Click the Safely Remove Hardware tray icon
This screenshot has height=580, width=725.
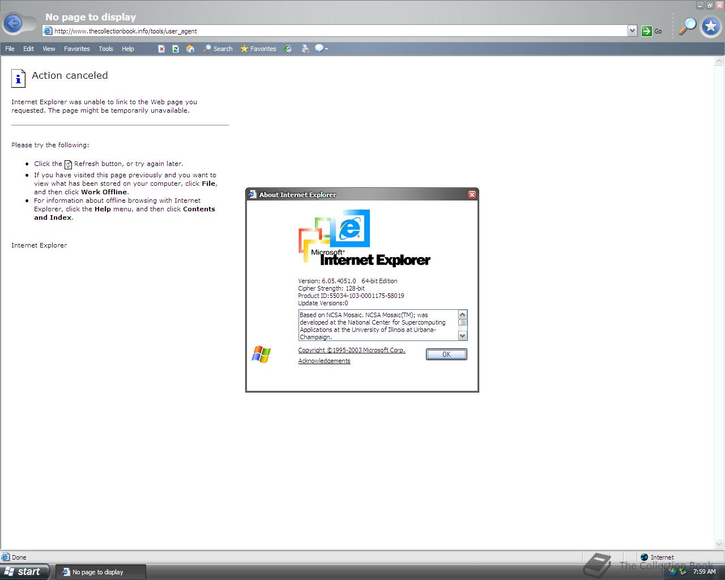pyautogui.click(x=684, y=572)
